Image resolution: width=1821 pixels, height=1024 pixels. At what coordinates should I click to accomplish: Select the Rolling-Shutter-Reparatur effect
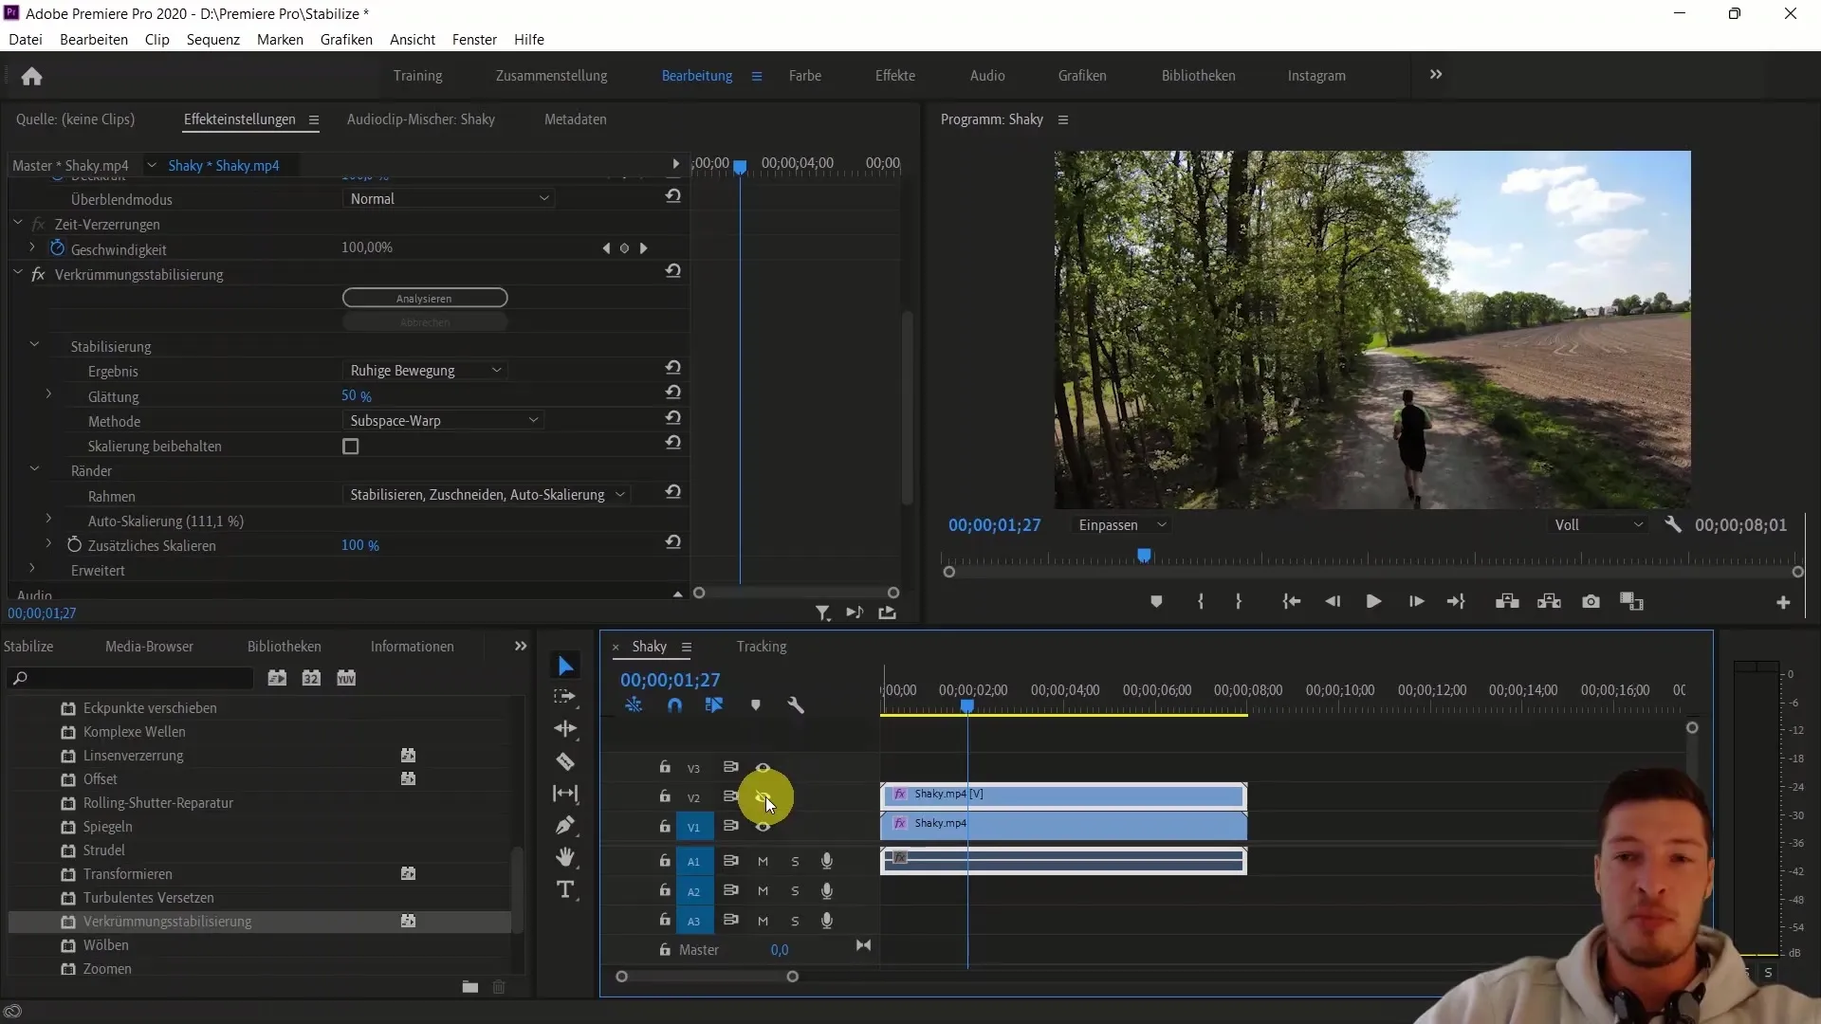click(158, 803)
